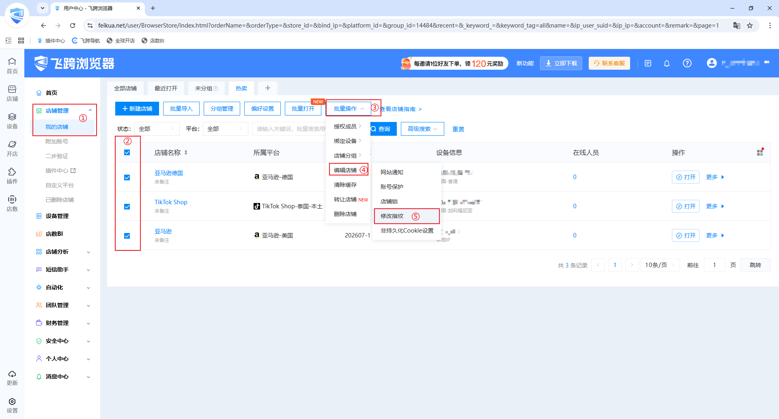Switch to the 最近打开 tab

(166, 88)
